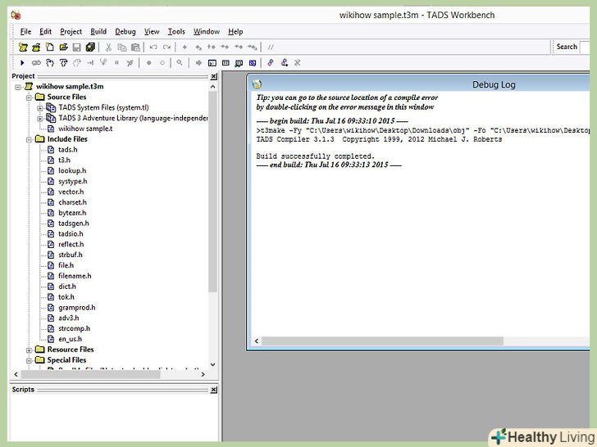Screen dimensions: 597x447
Task: Open the Build menu
Action: click(98, 32)
